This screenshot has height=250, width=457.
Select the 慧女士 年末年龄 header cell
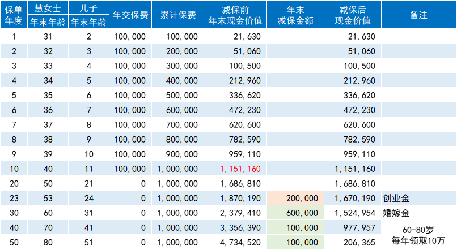47,15
